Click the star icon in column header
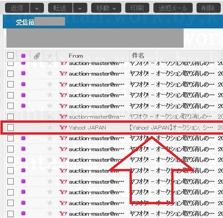The image size is (223, 218). (49, 56)
